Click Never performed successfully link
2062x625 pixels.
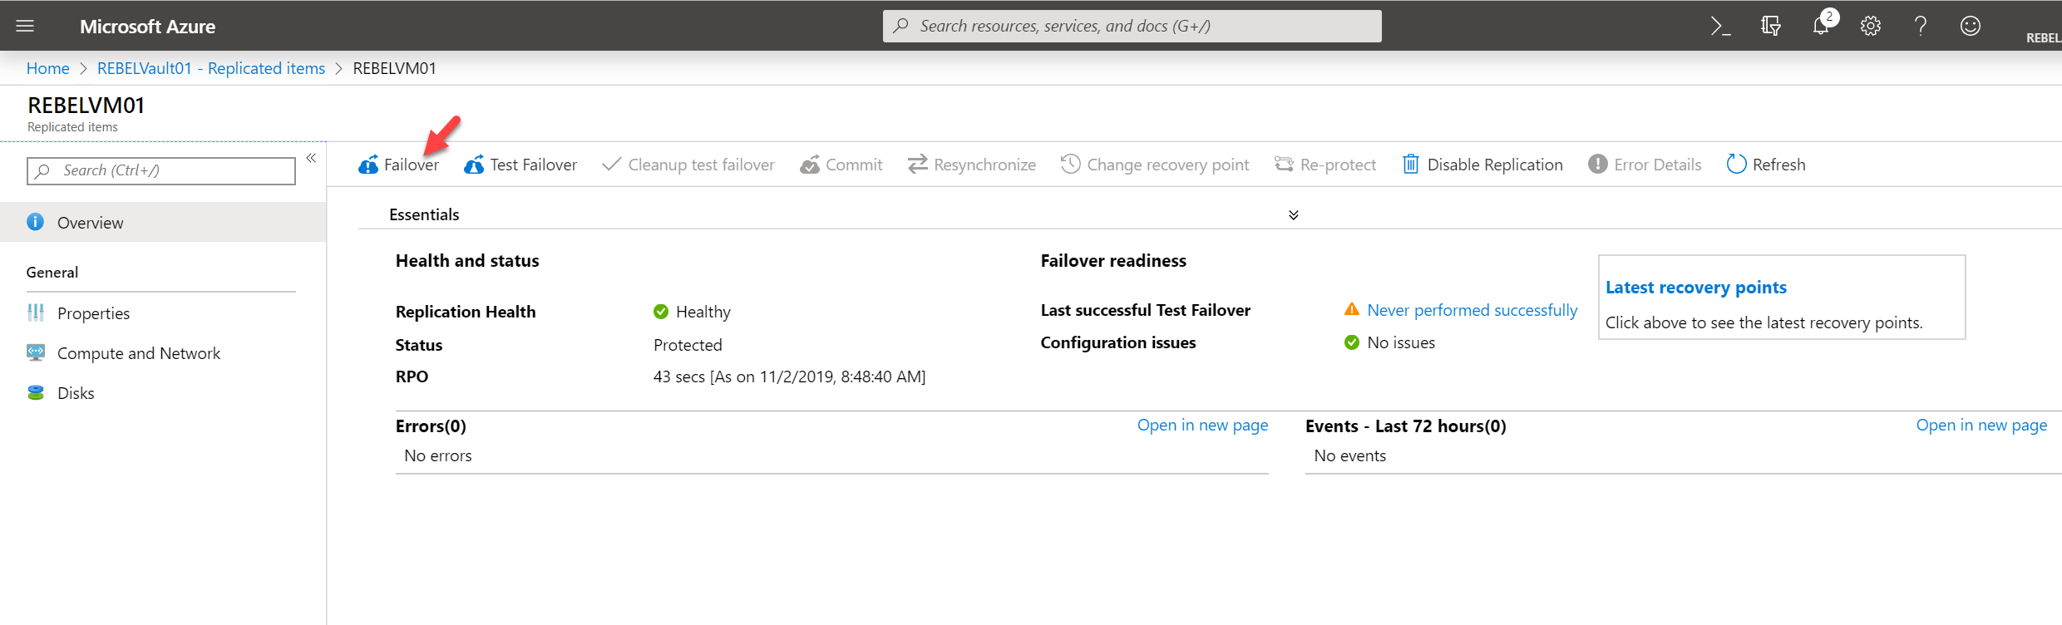tap(1473, 310)
